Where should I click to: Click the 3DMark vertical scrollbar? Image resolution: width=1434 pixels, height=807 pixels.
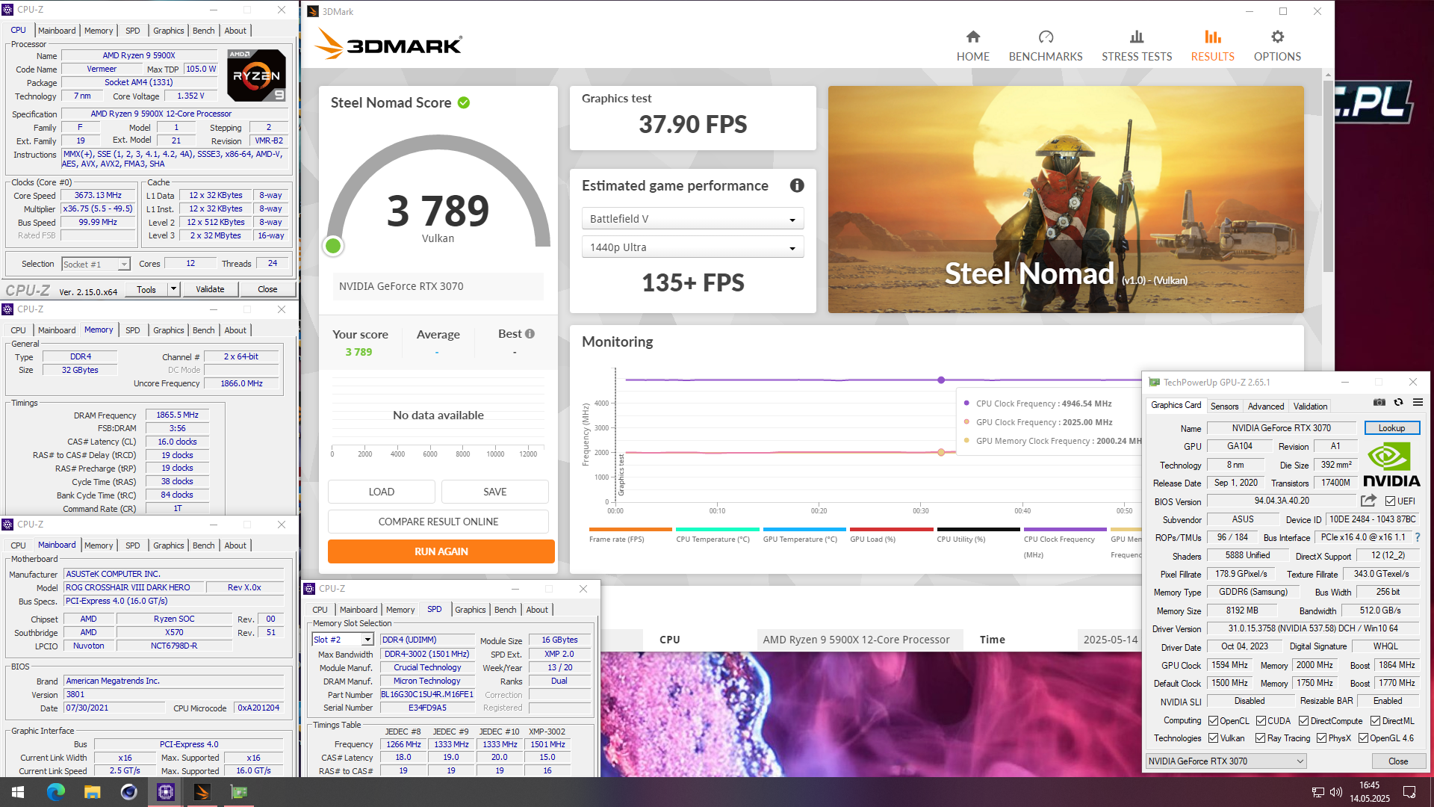pyautogui.click(x=1327, y=176)
